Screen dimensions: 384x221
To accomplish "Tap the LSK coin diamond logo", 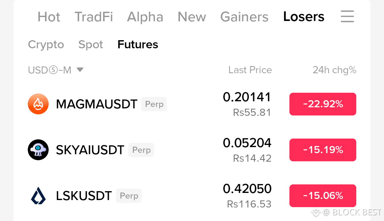I will pyautogui.click(x=38, y=195).
